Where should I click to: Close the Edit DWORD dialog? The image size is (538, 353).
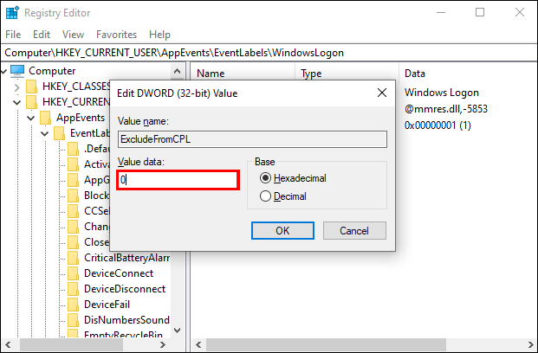point(382,93)
